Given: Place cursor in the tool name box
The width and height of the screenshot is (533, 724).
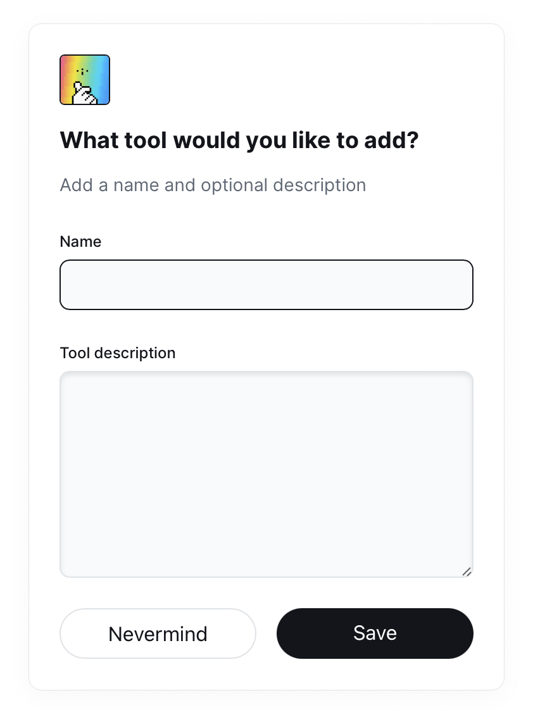Looking at the screenshot, I should tap(266, 285).
